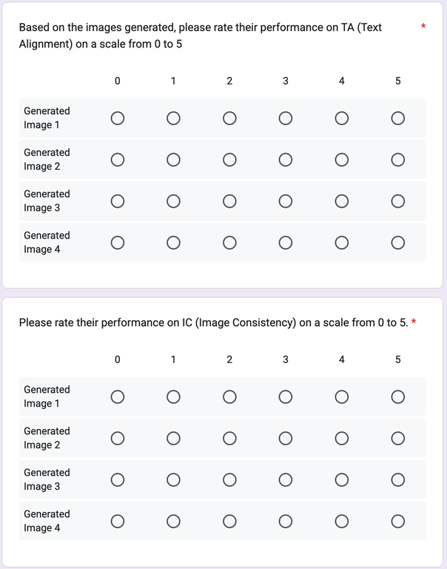Select IC score 2 for Generated Image 2

click(229, 439)
